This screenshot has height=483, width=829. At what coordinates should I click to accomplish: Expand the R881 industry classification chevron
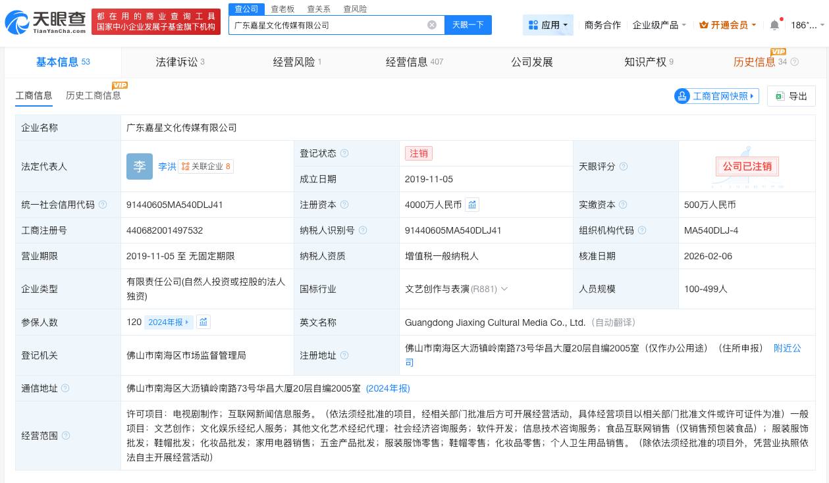(504, 289)
